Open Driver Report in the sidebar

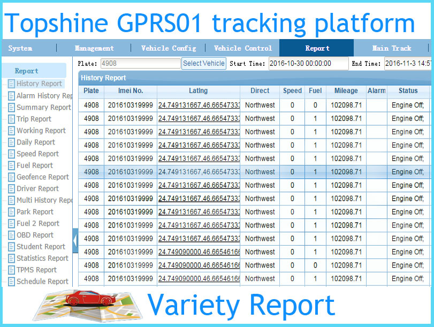pos(37,189)
